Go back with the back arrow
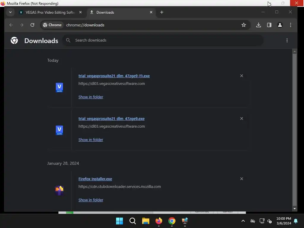The image size is (304, 228). click(x=11, y=25)
